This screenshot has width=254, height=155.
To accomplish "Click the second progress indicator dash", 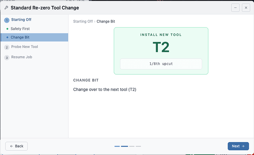I will pyautogui.click(x=124, y=146).
